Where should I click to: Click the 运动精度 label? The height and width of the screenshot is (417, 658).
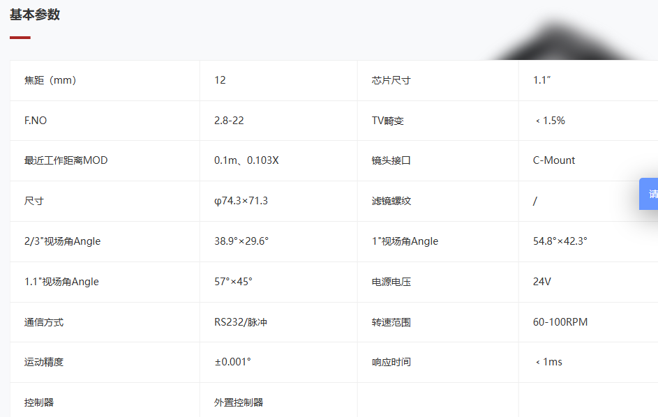44,362
